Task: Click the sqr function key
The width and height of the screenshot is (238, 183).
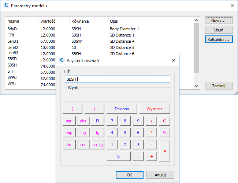Action: click(x=69, y=121)
